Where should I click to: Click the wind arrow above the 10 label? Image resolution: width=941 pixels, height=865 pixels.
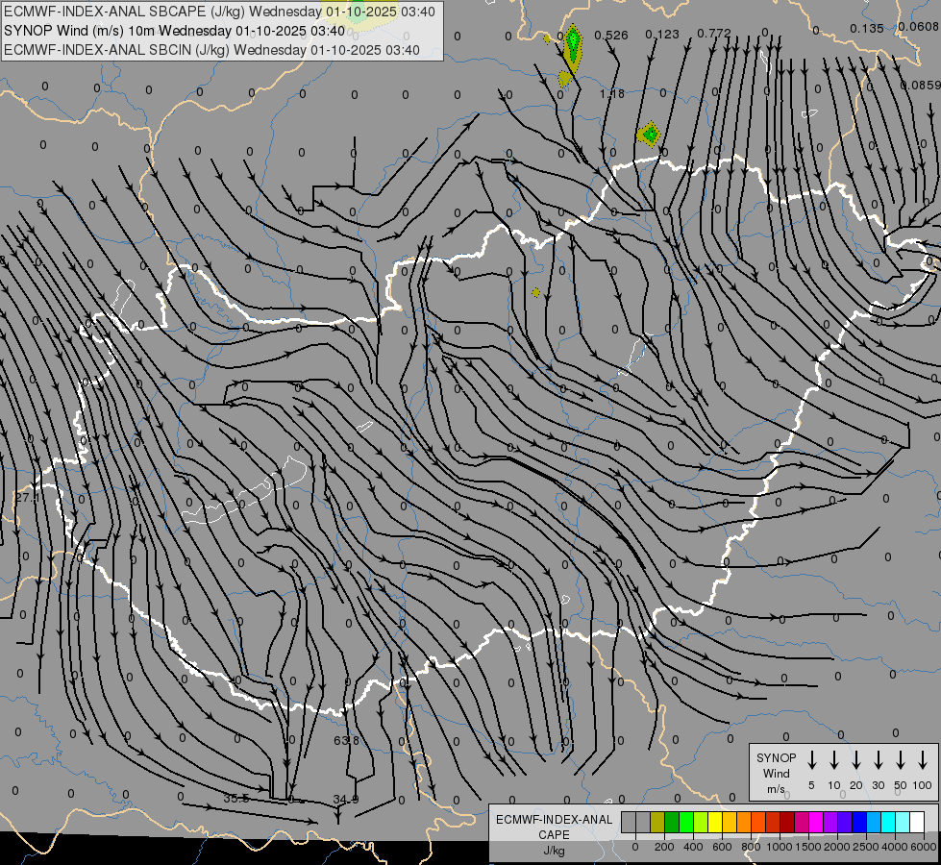833,760
